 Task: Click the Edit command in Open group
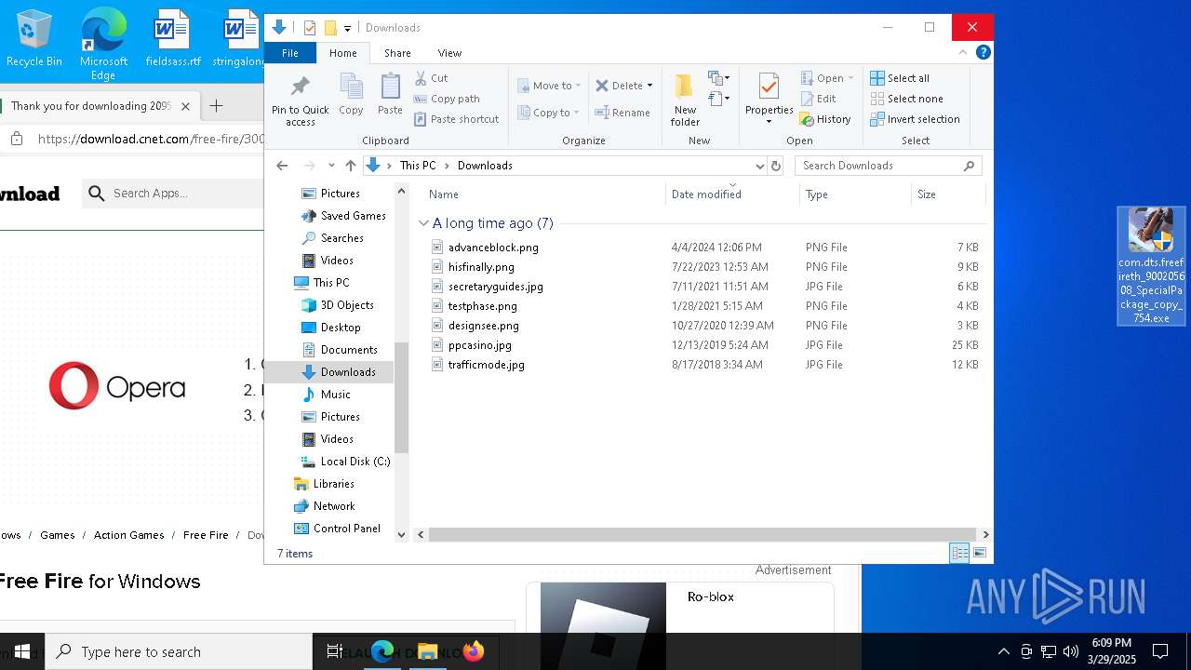tap(818, 99)
